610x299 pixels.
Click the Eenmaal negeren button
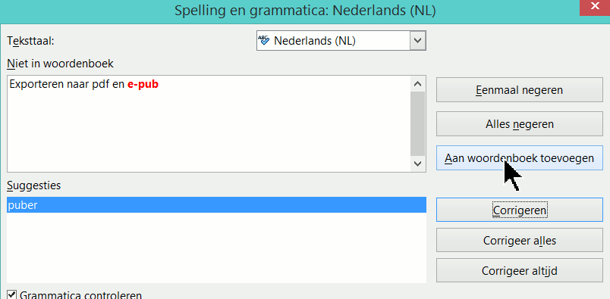[520, 90]
